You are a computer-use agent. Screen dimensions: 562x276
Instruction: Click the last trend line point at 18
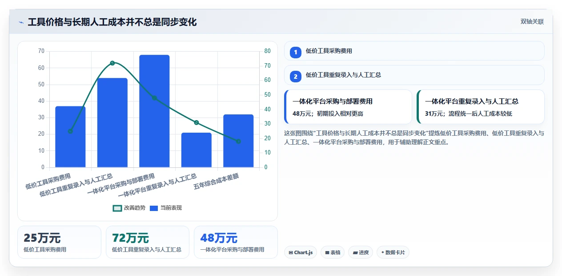tap(238, 142)
